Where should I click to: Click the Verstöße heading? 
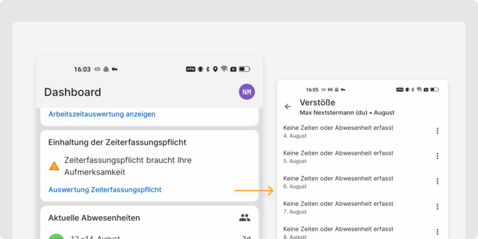318,103
